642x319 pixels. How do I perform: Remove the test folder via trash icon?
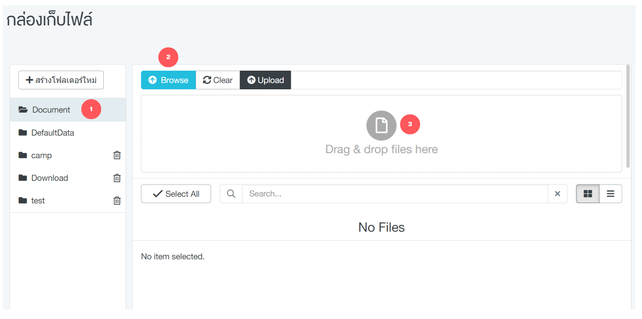[117, 201]
